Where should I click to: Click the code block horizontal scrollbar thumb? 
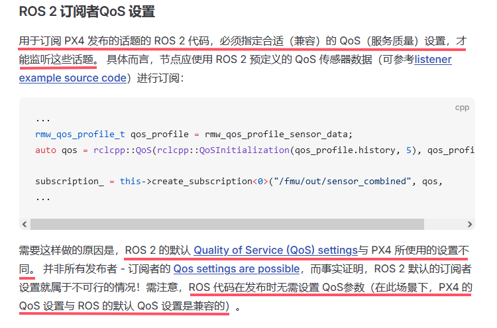pyautogui.click(x=227, y=225)
